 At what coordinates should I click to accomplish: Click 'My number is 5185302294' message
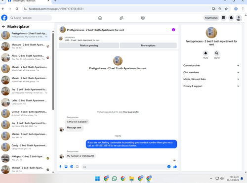(81, 156)
